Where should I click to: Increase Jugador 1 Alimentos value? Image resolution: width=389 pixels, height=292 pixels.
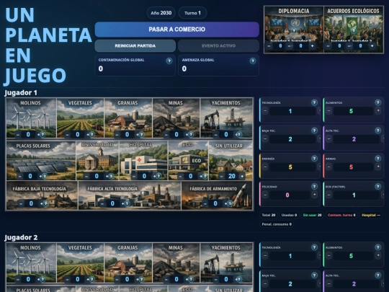coord(378,111)
